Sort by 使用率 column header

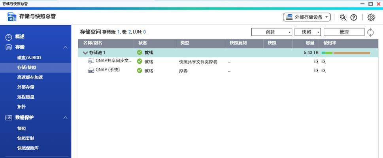(349, 43)
